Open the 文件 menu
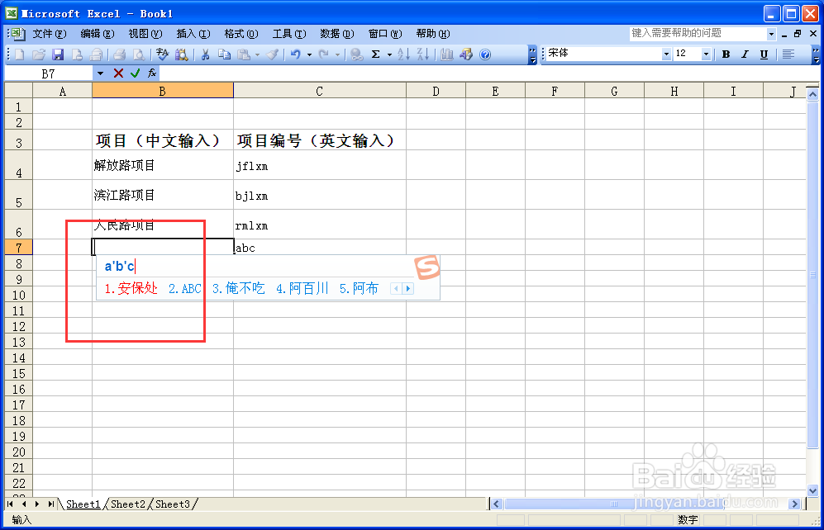 tap(50, 34)
